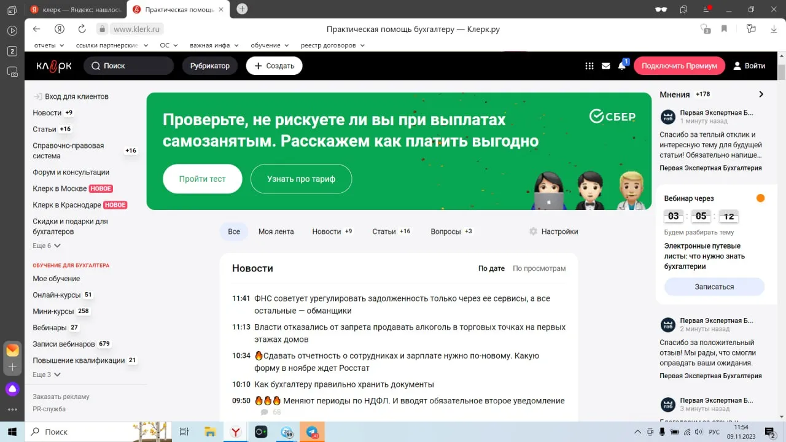The height and width of the screenshot is (442, 786).
Task: Expand the ОС bookmarks folder
Action: [169, 45]
